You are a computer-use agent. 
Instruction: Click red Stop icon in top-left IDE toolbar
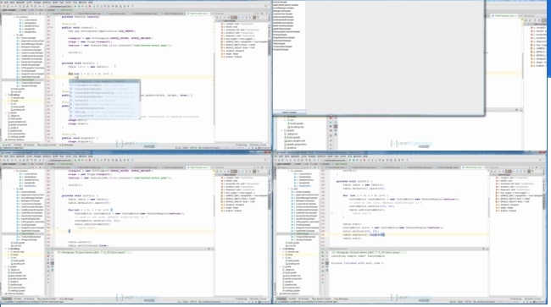click(90, 6)
